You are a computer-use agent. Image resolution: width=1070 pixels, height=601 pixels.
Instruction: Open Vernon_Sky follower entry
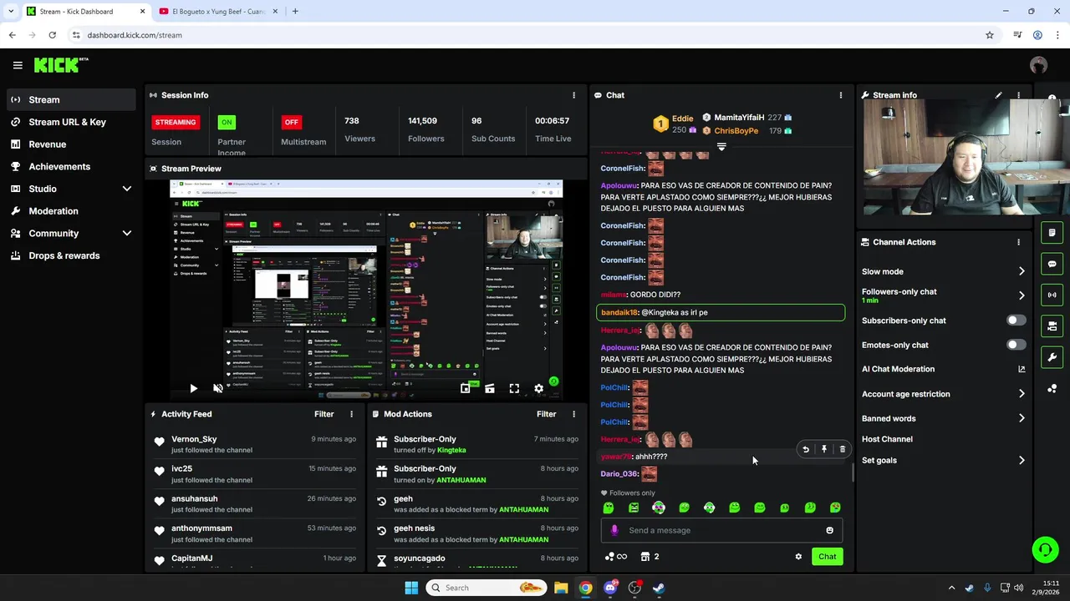[x=255, y=444]
